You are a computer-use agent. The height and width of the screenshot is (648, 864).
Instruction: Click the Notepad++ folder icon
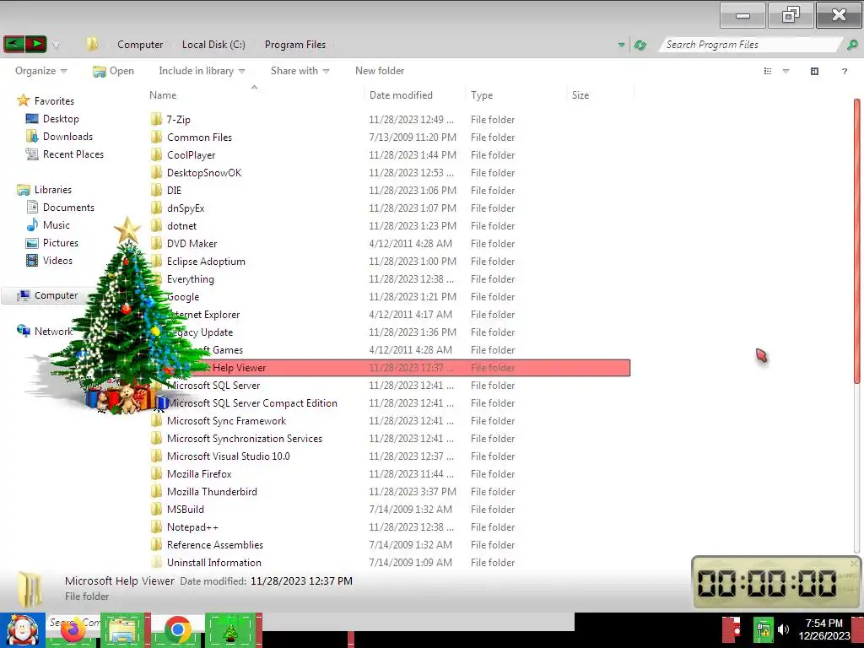pos(156,526)
